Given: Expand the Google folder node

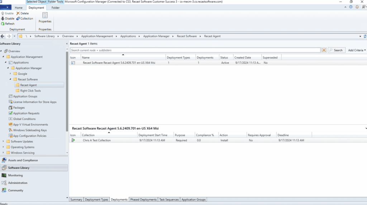Looking at the screenshot, I should point(10,74).
